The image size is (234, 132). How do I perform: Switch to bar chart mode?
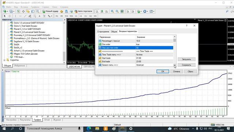97,11
